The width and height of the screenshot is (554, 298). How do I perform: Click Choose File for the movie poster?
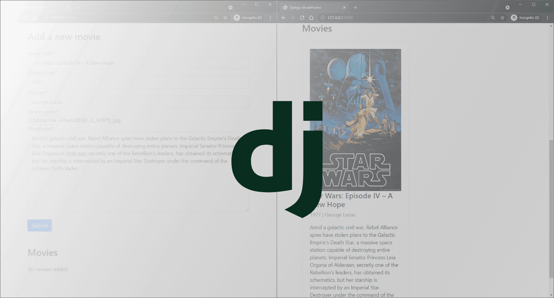tap(43, 120)
